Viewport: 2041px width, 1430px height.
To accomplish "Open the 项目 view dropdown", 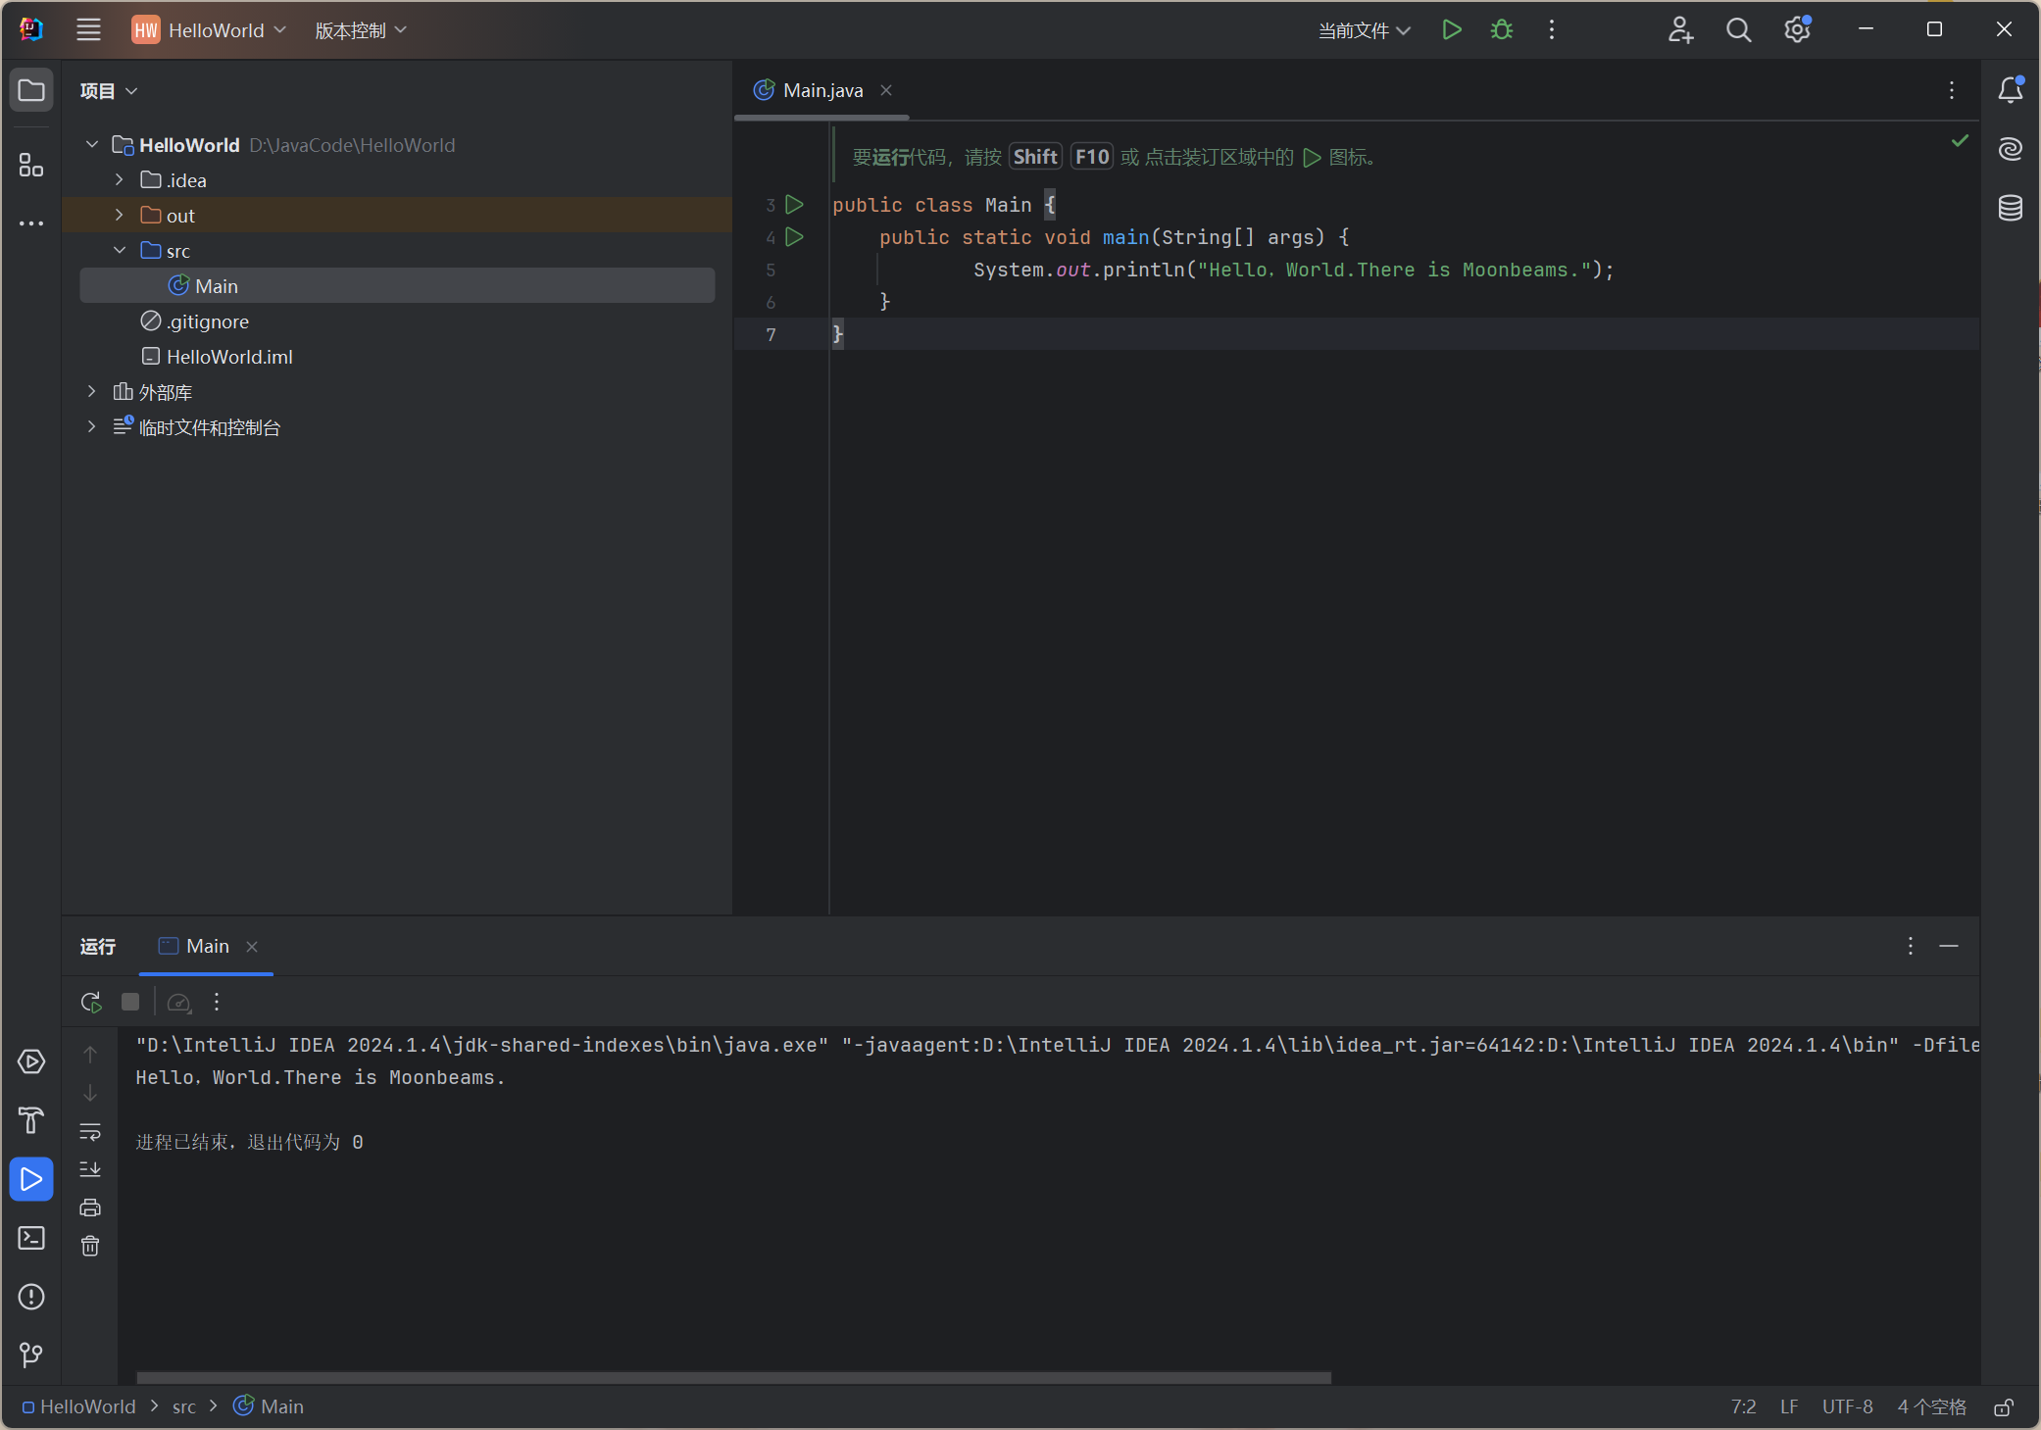I will tap(109, 90).
